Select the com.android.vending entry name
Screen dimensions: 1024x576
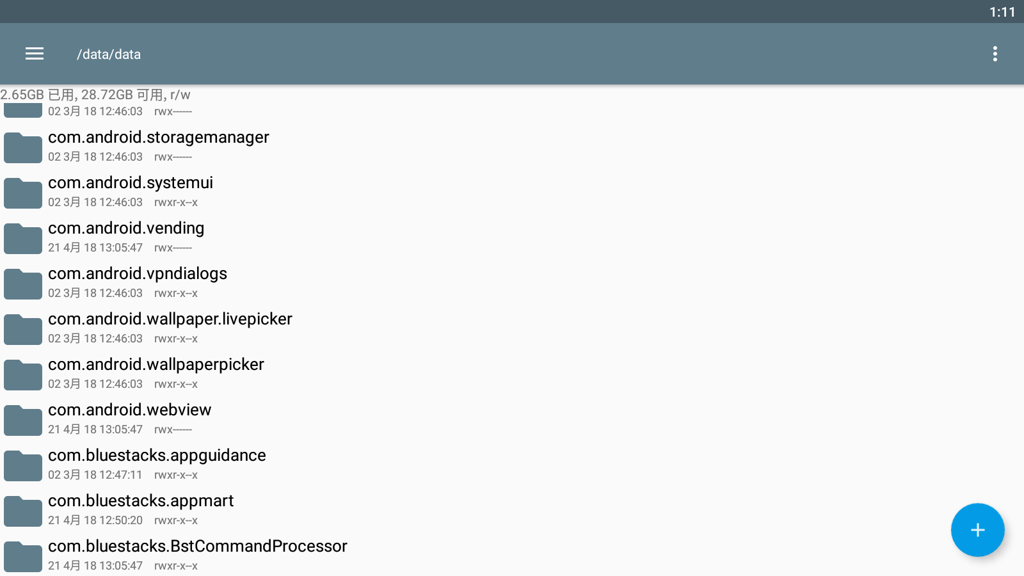[x=126, y=228]
